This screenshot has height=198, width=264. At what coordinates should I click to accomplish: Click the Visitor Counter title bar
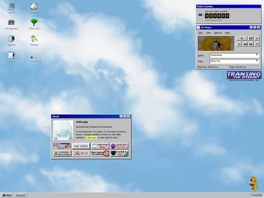tap(228, 6)
